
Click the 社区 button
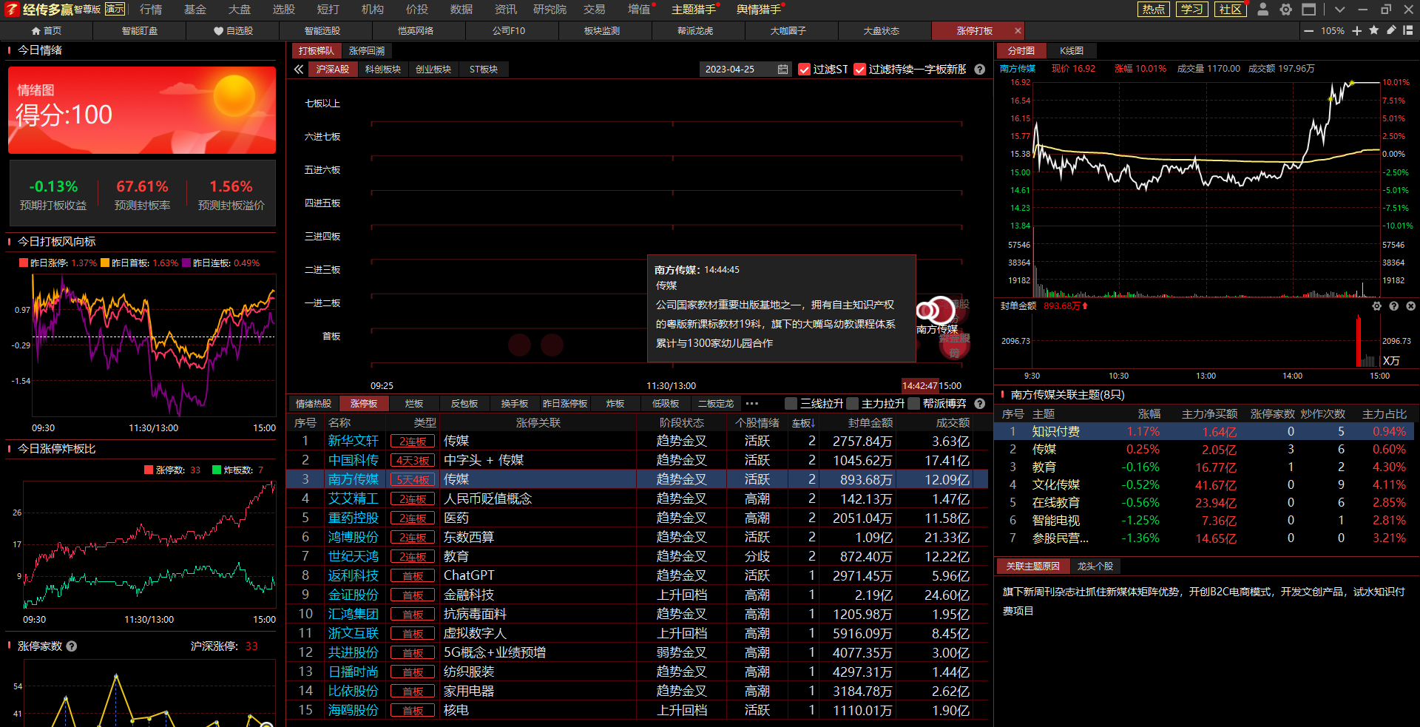click(1231, 10)
